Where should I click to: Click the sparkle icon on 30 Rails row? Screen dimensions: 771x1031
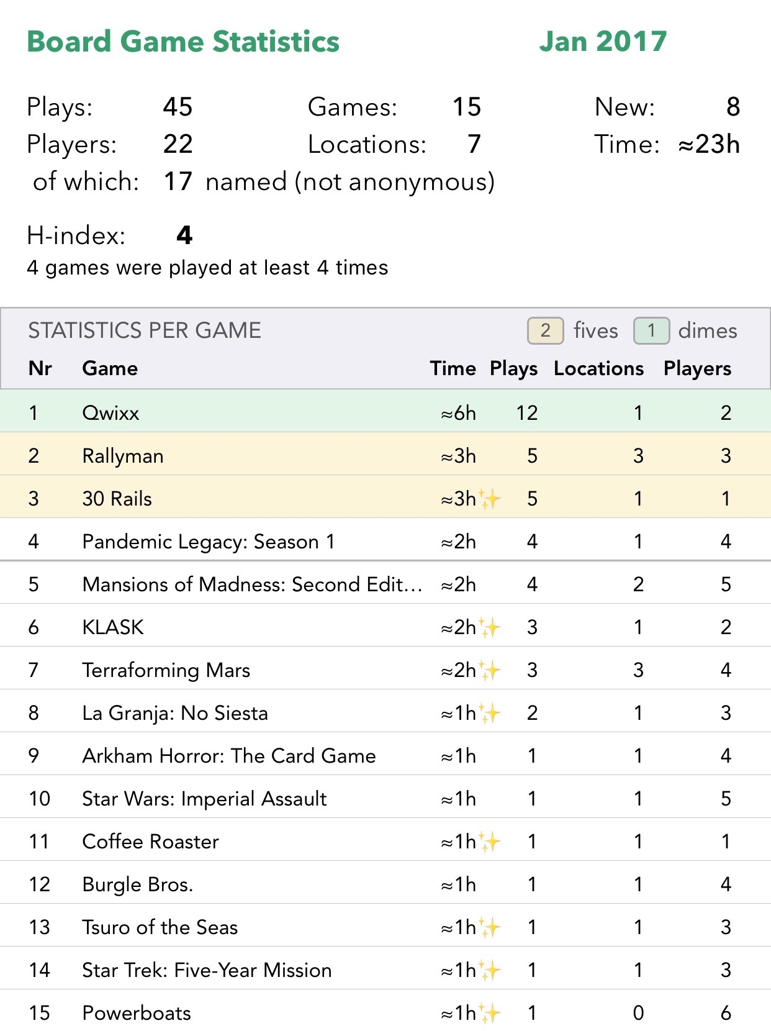tap(489, 499)
